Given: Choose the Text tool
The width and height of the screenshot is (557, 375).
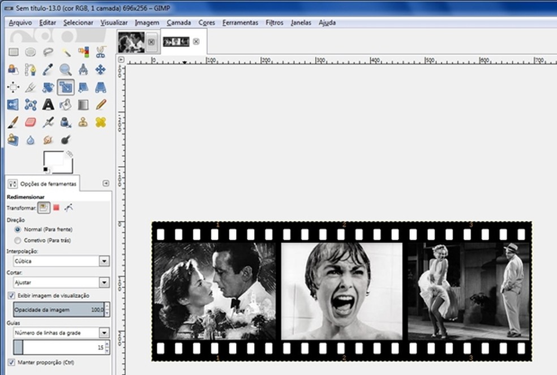Looking at the screenshot, I should click(48, 104).
